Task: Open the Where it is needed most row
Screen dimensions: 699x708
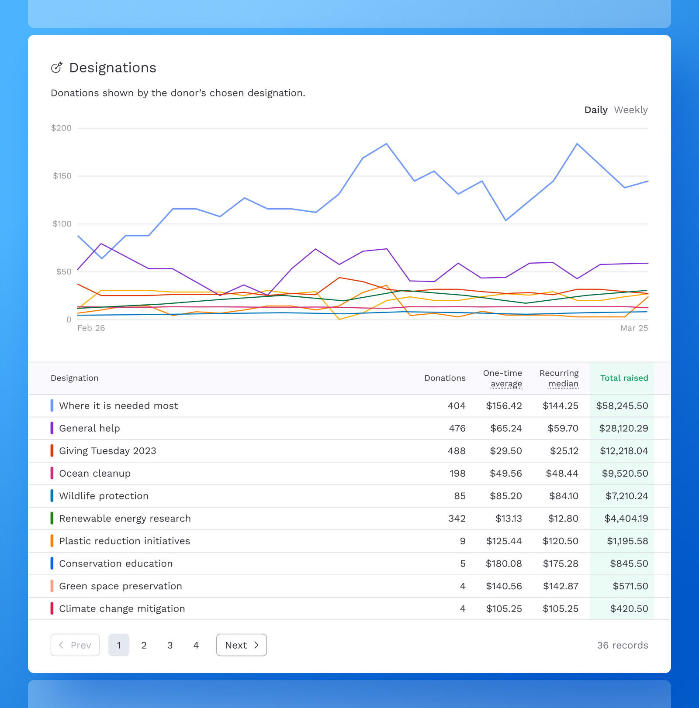Action: [119, 406]
